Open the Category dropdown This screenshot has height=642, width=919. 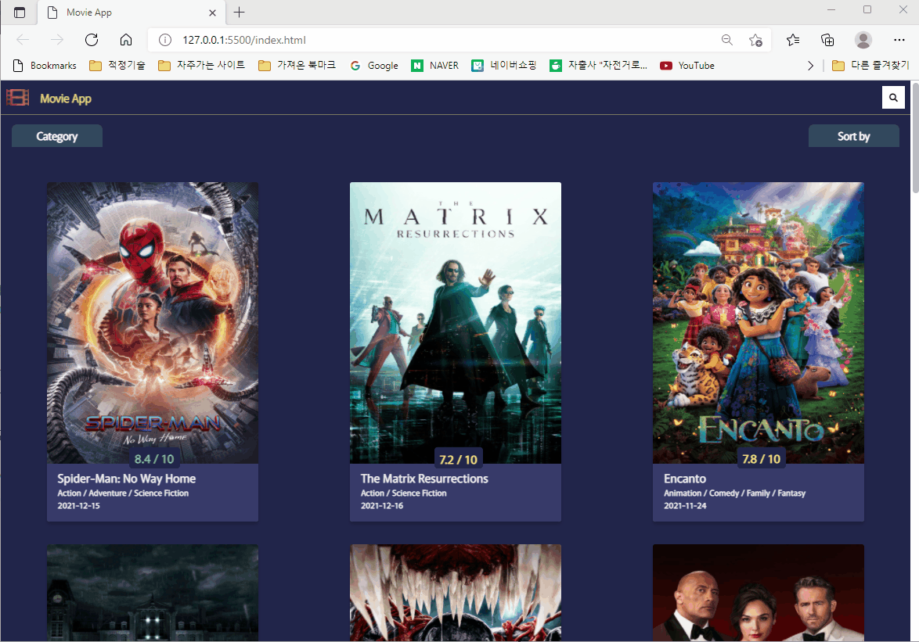pyautogui.click(x=57, y=136)
